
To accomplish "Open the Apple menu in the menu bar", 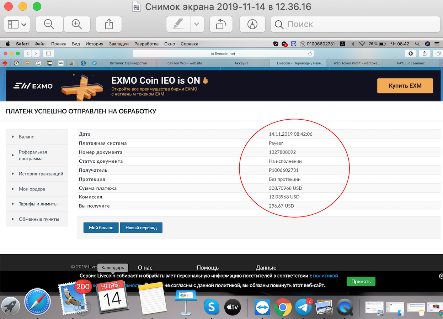I will (x=7, y=44).
